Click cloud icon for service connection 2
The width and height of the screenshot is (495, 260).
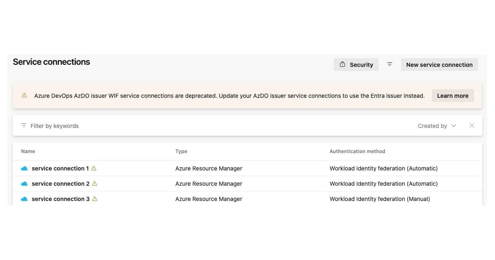click(x=24, y=184)
